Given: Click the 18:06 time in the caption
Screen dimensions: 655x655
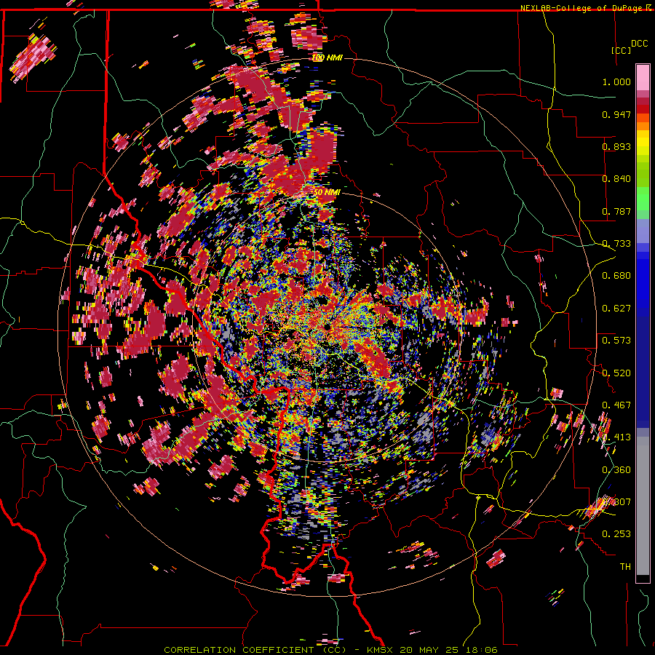Looking at the screenshot, I should click(482, 650).
